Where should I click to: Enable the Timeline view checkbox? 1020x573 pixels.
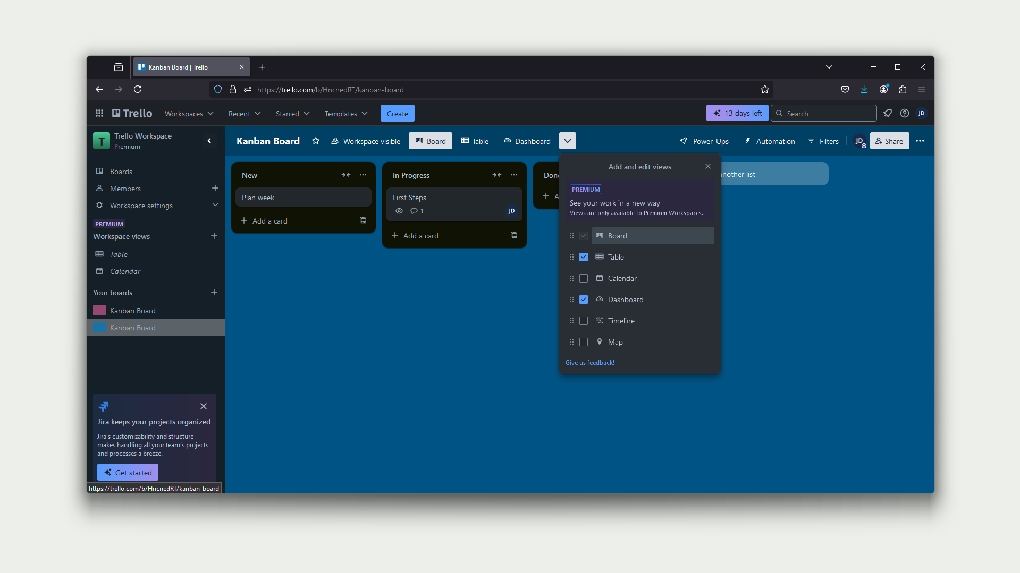pos(584,321)
